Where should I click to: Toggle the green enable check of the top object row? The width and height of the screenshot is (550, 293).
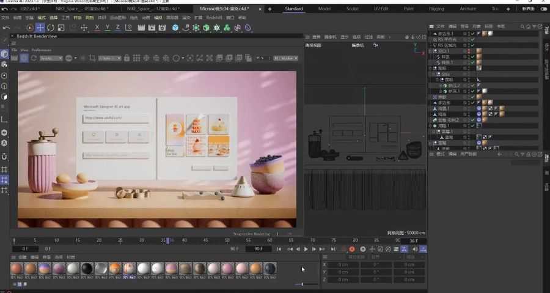[473, 34]
